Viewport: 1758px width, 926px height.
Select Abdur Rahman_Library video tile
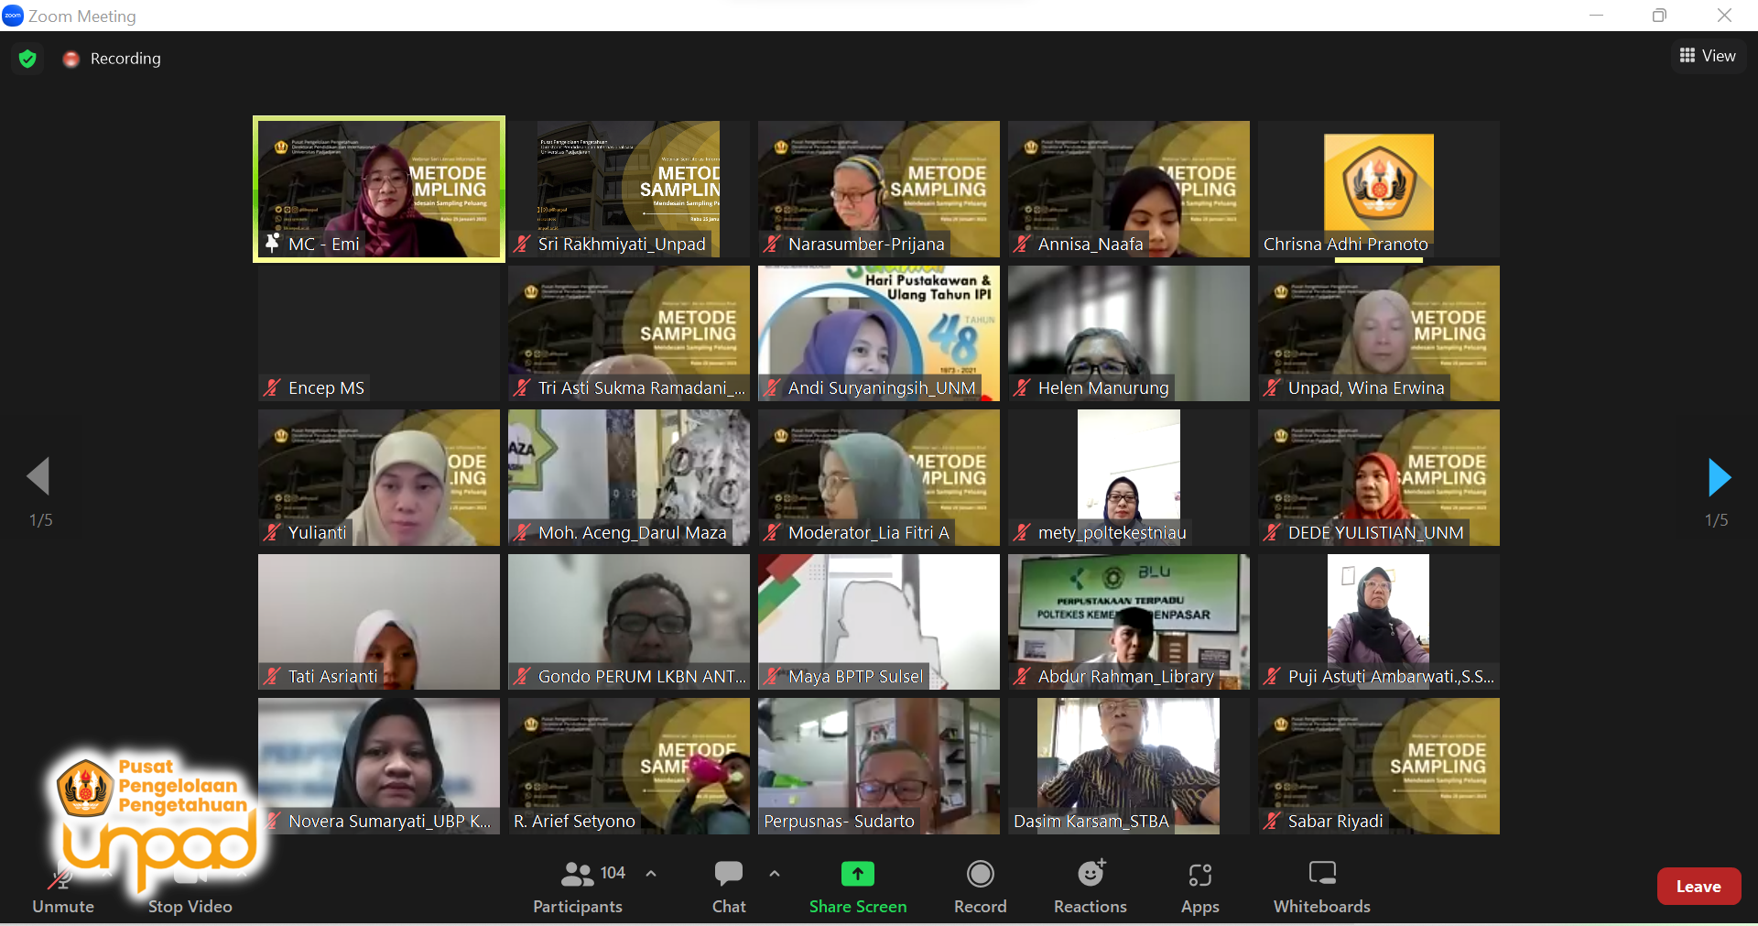click(x=1129, y=622)
